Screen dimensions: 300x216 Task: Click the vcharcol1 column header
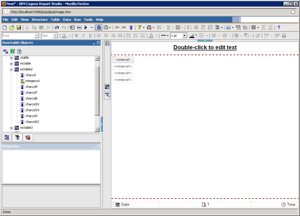point(123,60)
